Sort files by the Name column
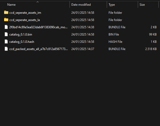This screenshot has width=160, height=126. [12, 5]
